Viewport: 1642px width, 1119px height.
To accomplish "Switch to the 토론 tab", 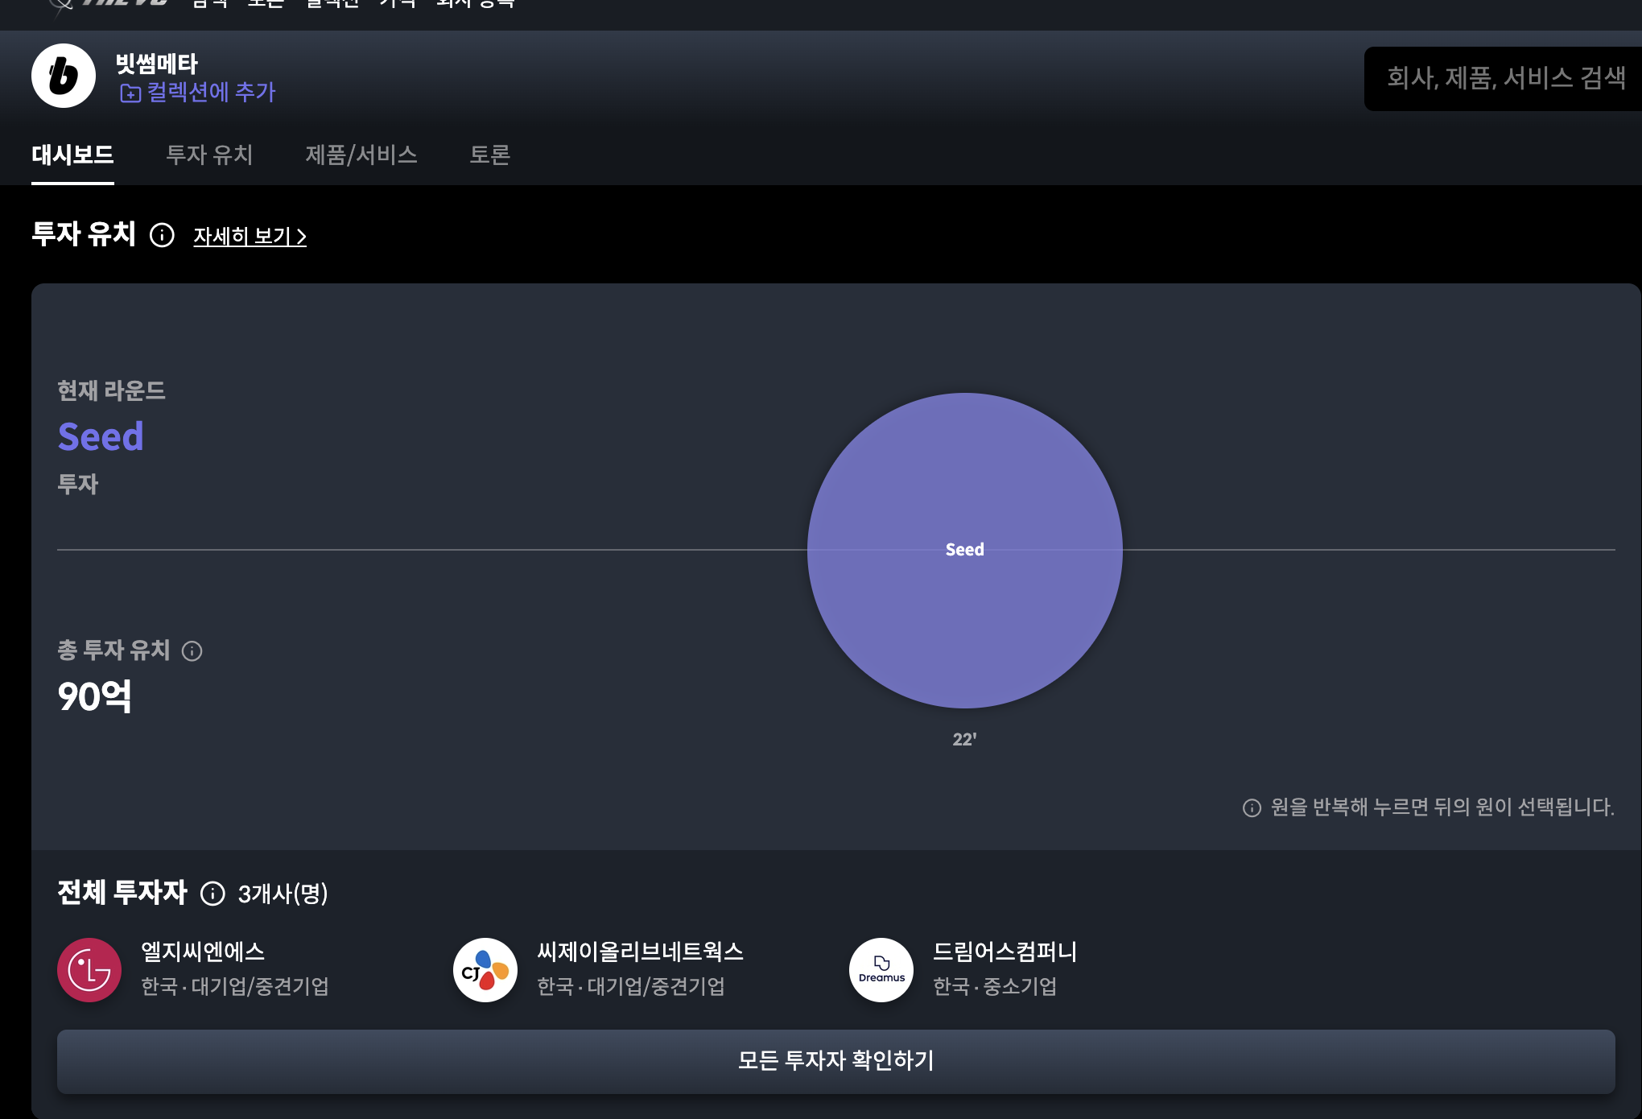I will (x=489, y=155).
